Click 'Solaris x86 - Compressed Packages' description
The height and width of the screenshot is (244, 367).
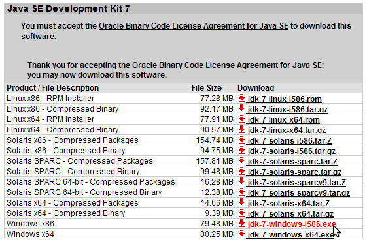coord(73,140)
